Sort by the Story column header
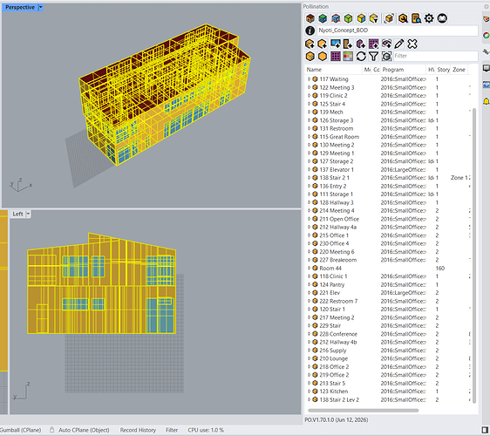Viewport: 490px width, 436px height. 443,70
